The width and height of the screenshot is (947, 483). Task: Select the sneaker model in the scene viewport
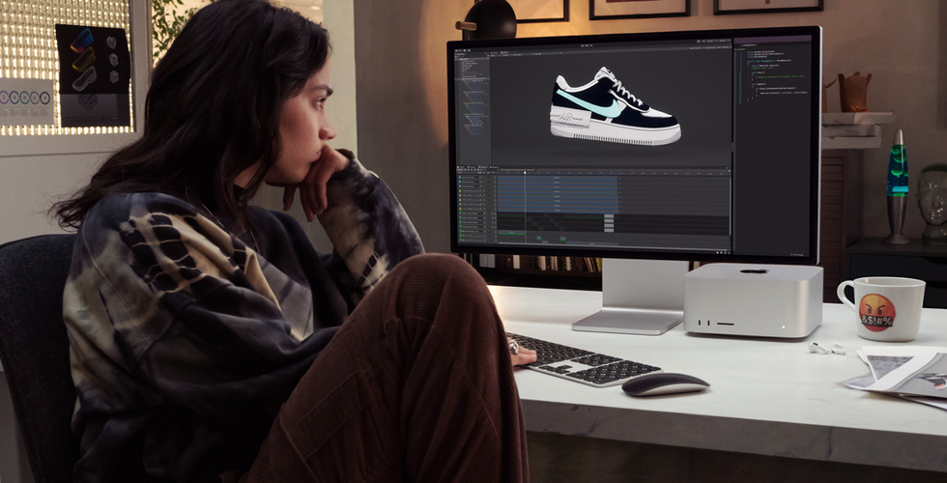(615, 107)
